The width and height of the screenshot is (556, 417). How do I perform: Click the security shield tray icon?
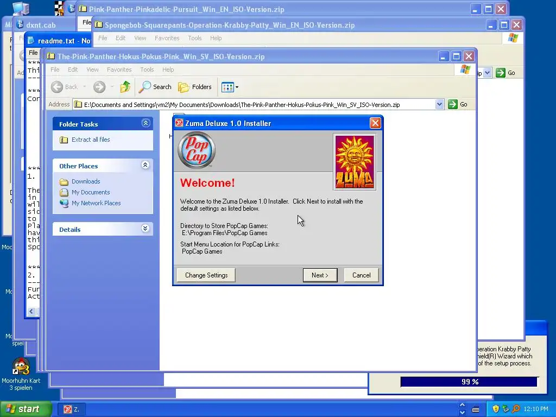[x=496, y=409]
